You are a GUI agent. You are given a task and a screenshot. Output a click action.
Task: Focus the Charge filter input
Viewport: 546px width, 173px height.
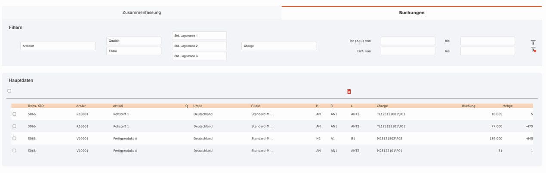[279, 46]
